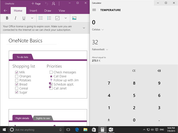Launch Microsoft Edge from the taskbar

[77, 130]
